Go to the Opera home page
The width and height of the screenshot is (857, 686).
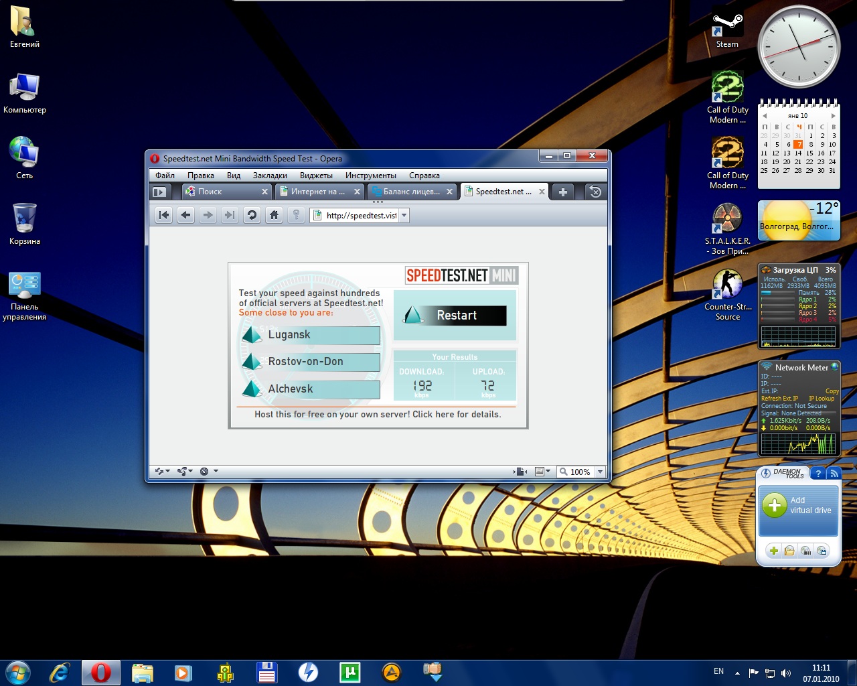pyautogui.click(x=274, y=215)
